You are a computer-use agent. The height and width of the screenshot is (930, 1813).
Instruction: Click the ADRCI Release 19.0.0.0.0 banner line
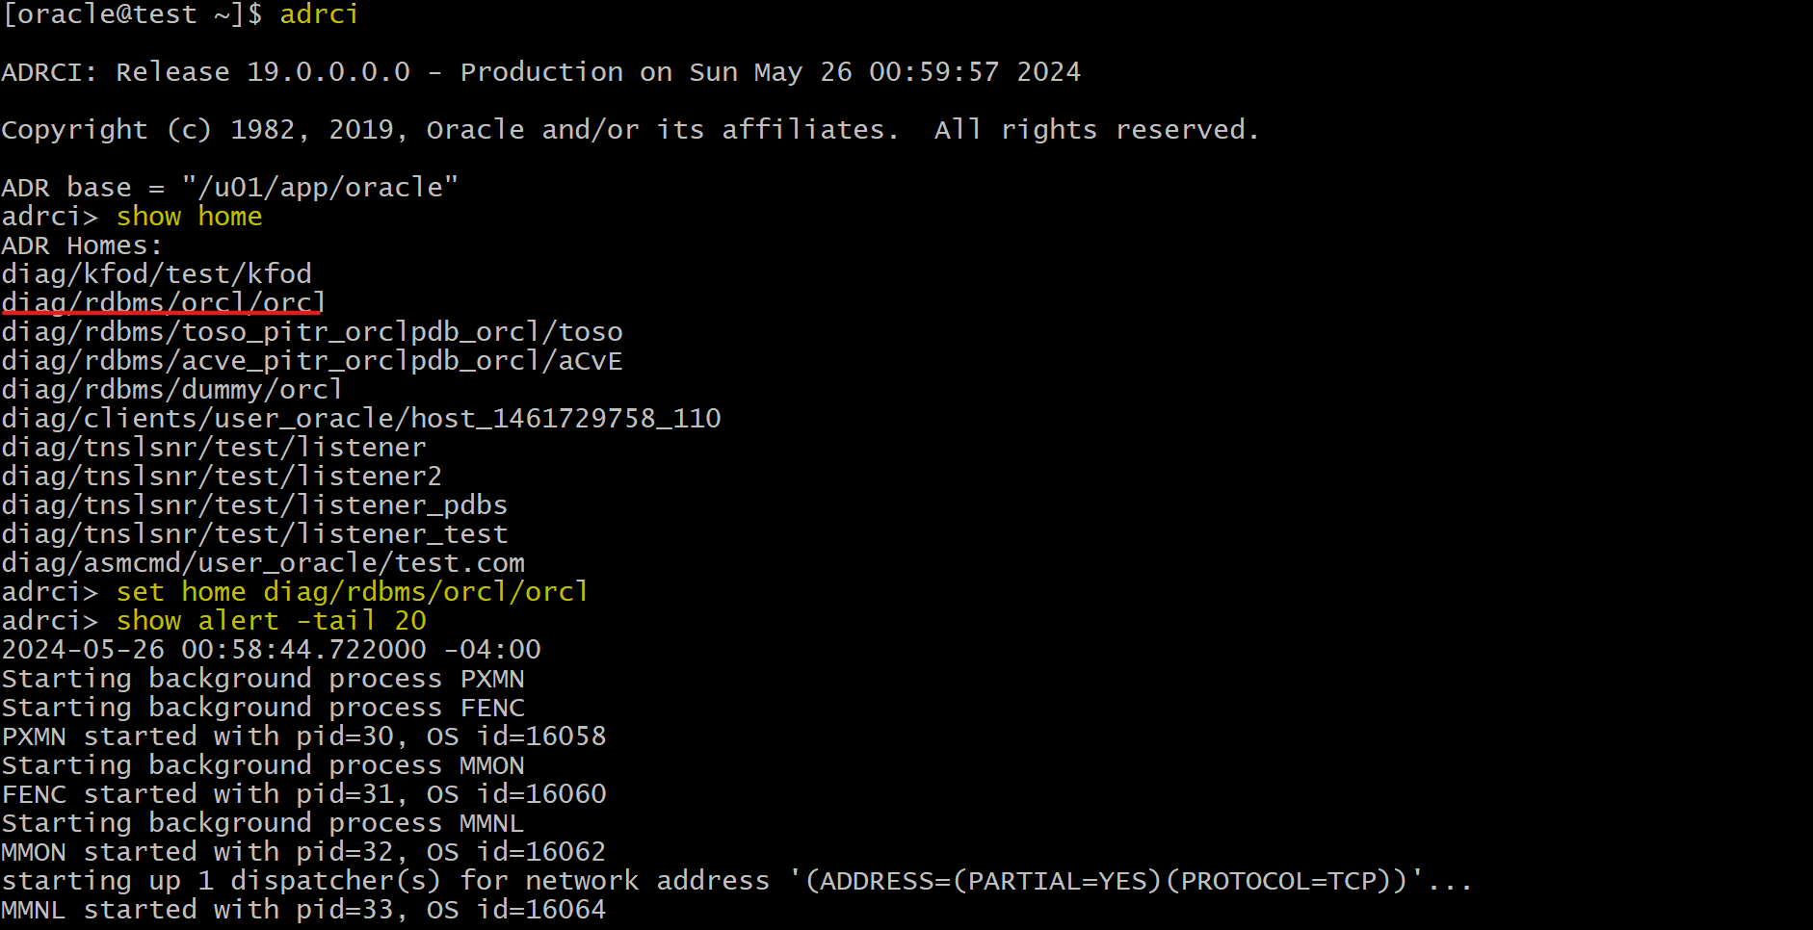[x=541, y=72]
